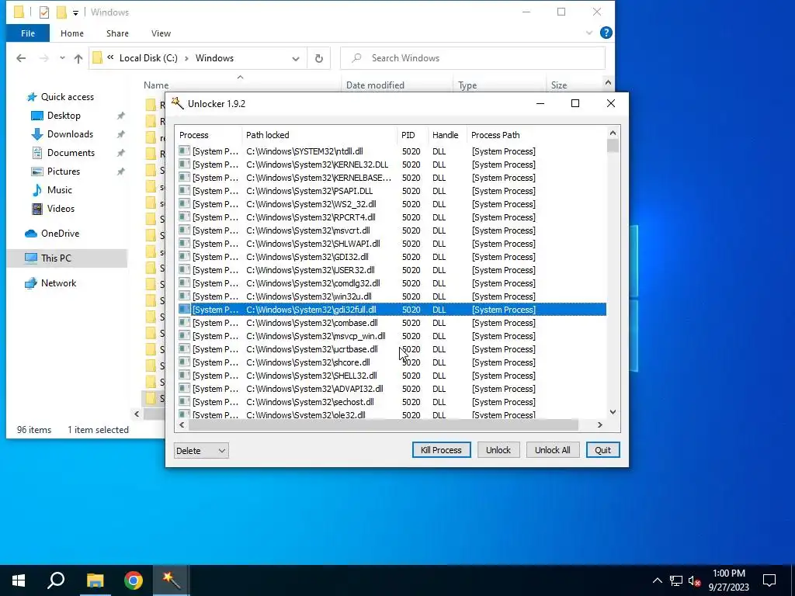795x596 pixels.
Task: Open the File tab in Explorer
Action: 28,33
